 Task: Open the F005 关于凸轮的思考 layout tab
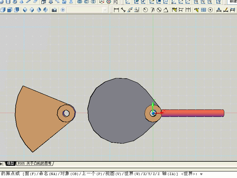click(34, 163)
